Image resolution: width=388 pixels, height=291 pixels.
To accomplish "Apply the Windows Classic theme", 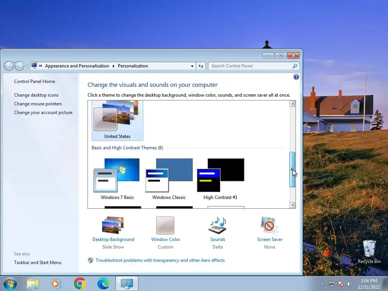I will tap(169, 179).
